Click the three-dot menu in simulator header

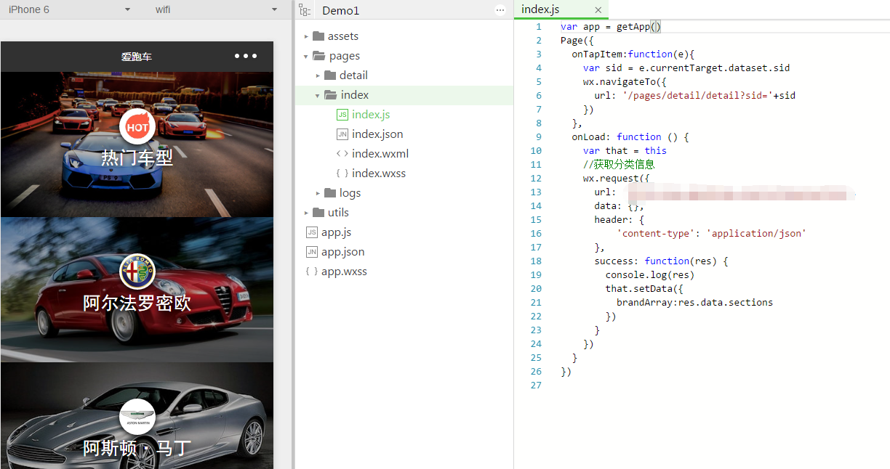tap(246, 56)
